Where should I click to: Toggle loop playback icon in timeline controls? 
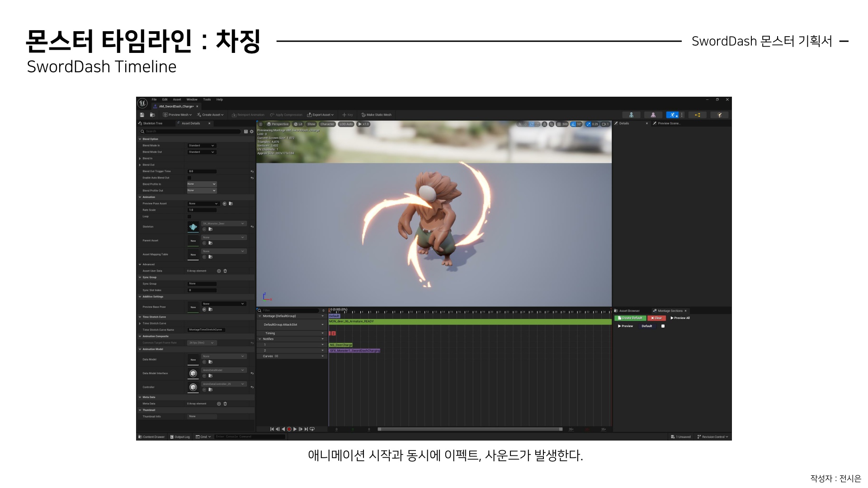pos(312,429)
